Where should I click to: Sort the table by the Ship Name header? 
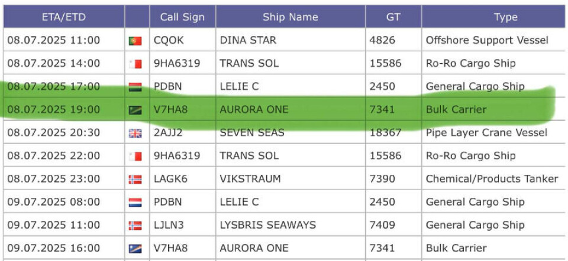(x=290, y=17)
